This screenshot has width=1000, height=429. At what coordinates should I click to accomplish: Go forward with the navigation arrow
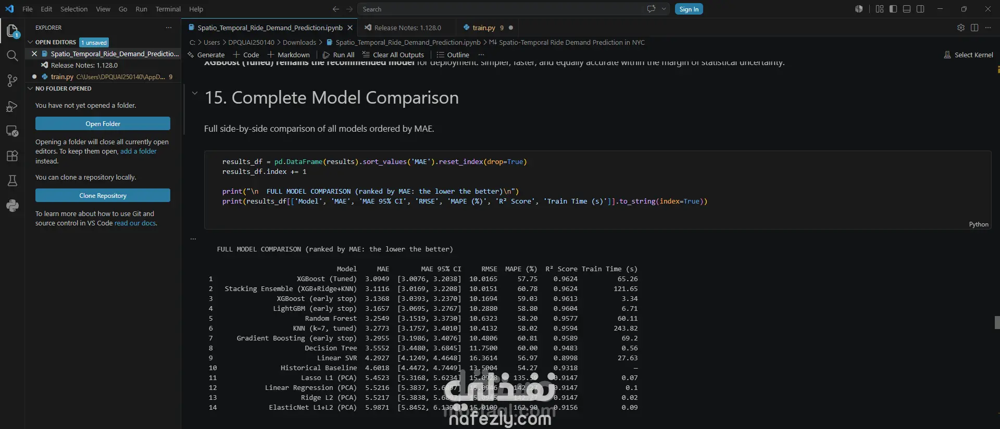coord(349,9)
